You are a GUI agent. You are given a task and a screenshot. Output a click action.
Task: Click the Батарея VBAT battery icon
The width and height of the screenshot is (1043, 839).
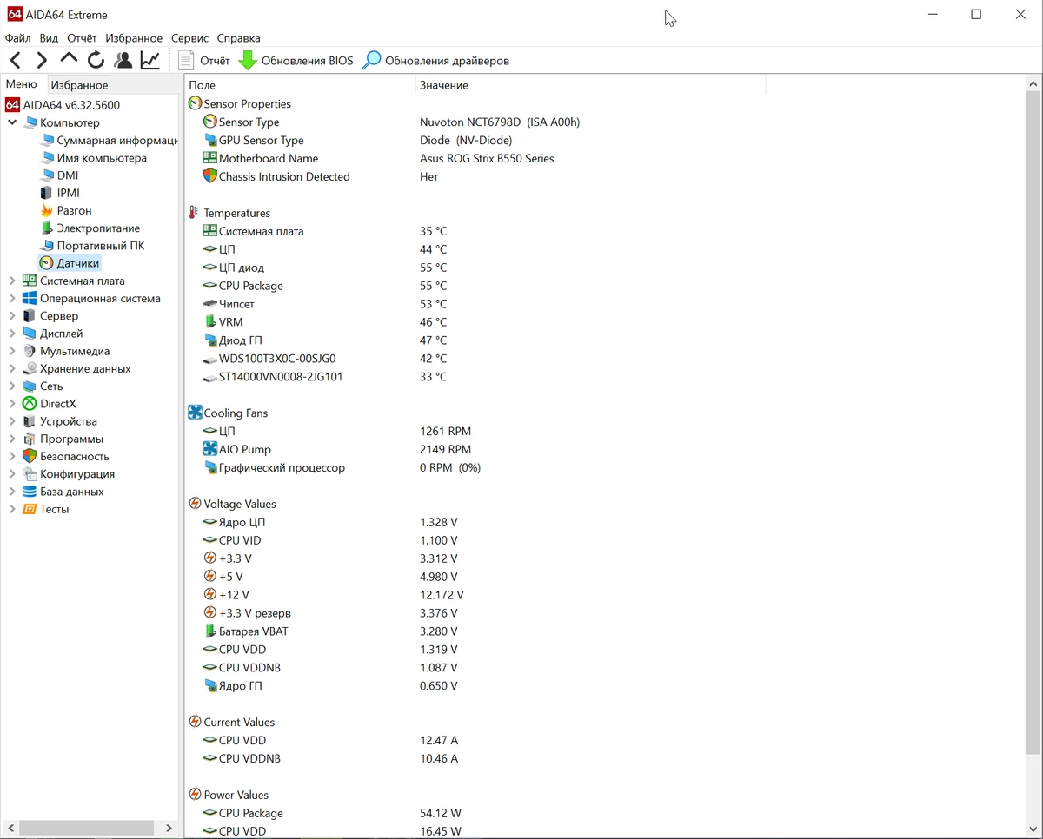209,631
